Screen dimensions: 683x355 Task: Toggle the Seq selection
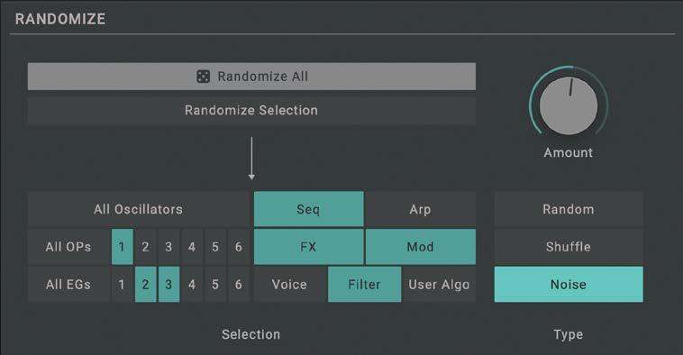(x=309, y=209)
